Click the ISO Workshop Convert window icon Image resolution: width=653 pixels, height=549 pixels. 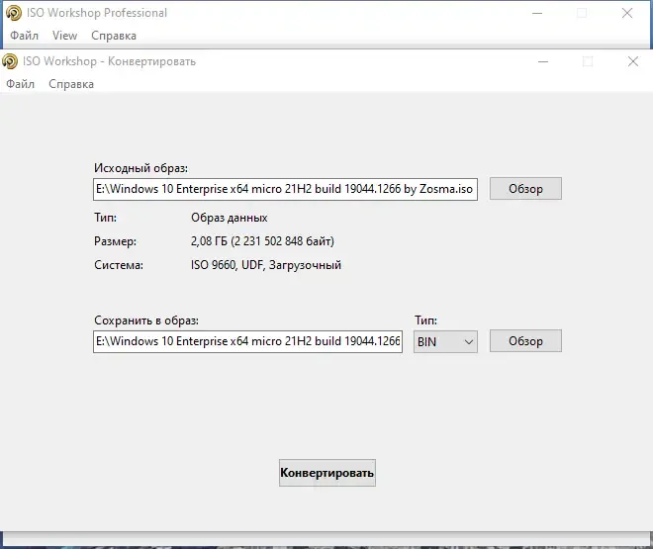click(x=10, y=61)
